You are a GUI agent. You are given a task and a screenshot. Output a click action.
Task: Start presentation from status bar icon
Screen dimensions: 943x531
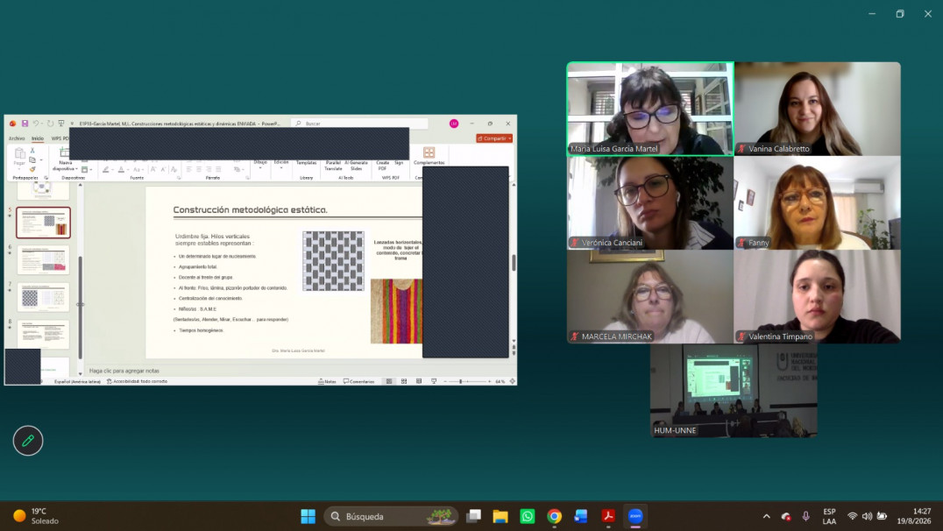pyautogui.click(x=434, y=381)
